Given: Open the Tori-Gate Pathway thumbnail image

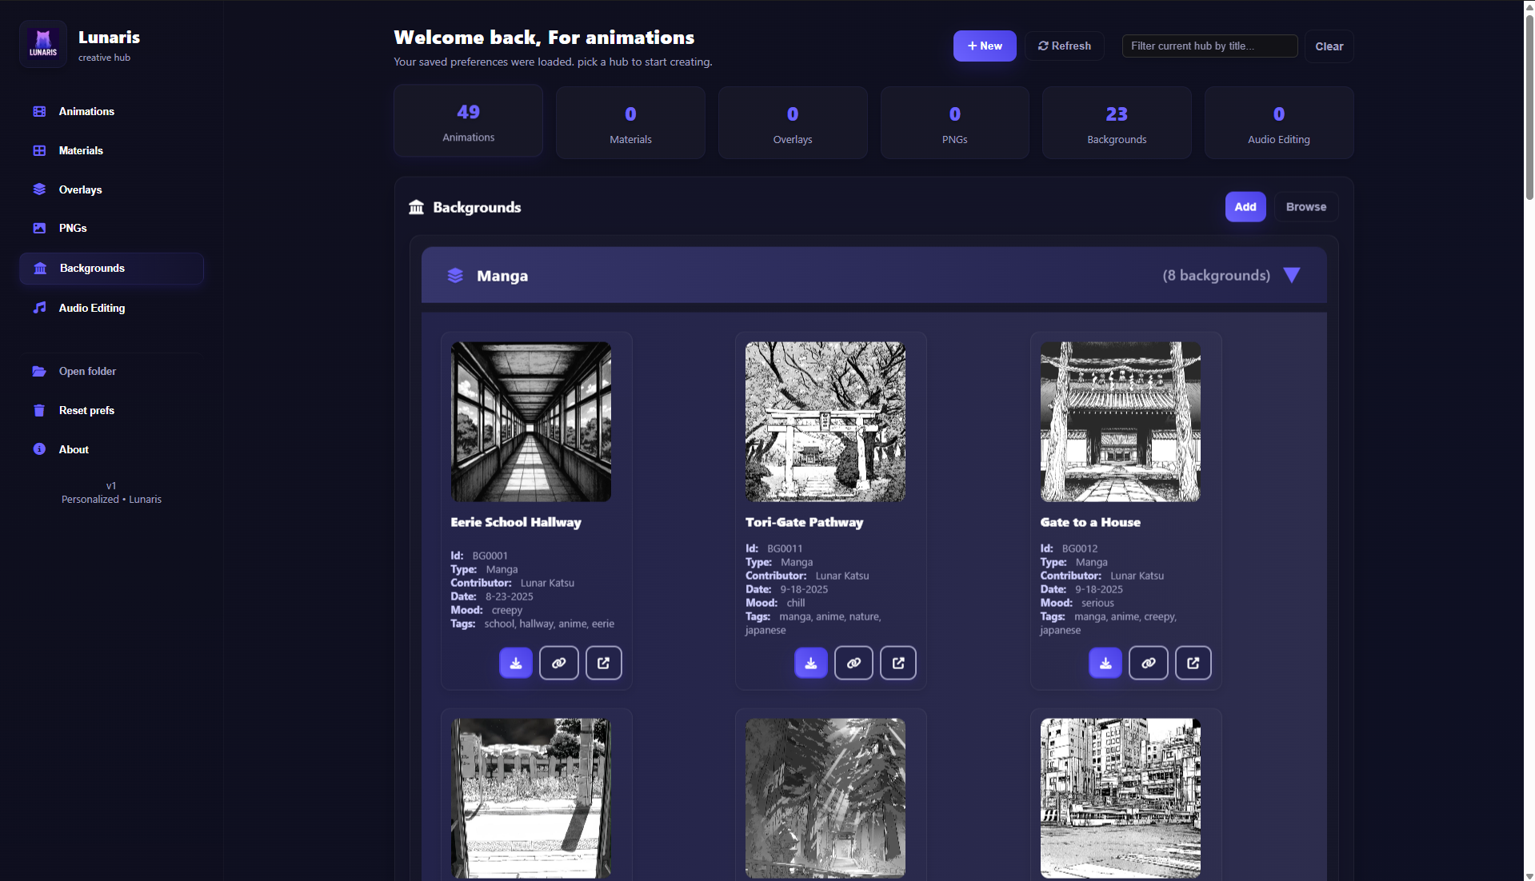Looking at the screenshot, I should point(825,421).
